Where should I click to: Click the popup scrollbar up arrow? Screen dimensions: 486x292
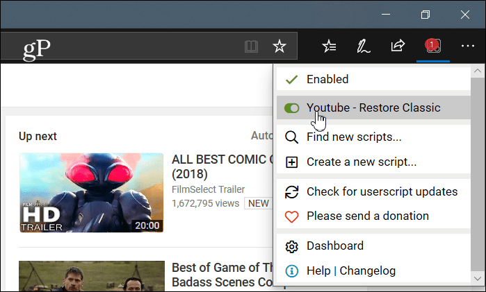tap(478, 71)
